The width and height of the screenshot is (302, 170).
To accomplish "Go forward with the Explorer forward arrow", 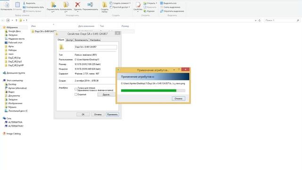I will click(x=8, y=20).
